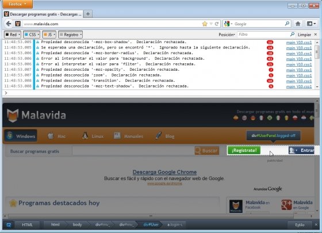Open the Posición dropdown in console
The image size is (322, 233).
(227, 35)
